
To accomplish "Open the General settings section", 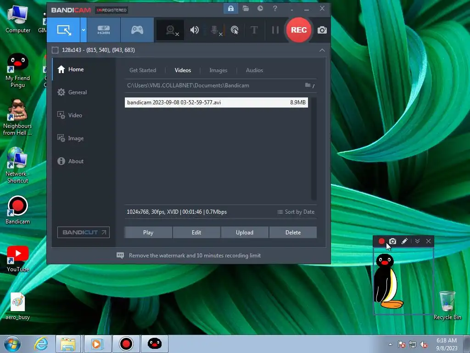I will click(84, 92).
